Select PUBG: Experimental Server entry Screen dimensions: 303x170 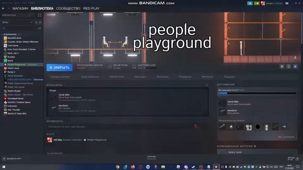pos(20,83)
